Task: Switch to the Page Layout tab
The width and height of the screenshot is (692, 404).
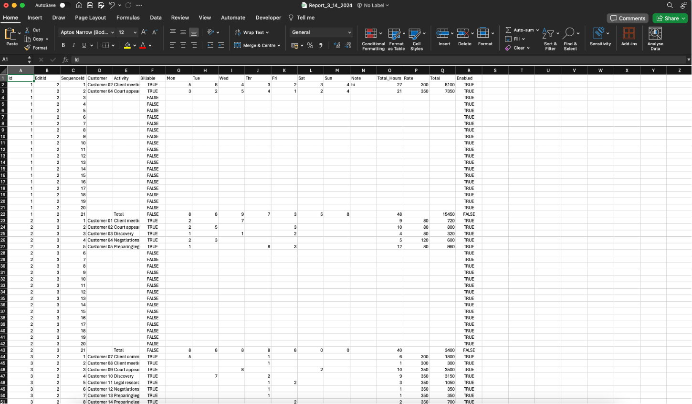Action: [90, 18]
